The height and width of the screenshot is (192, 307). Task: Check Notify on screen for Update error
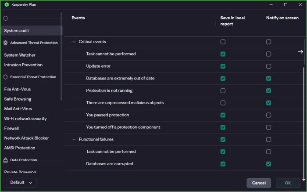pyautogui.click(x=268, y=66)
